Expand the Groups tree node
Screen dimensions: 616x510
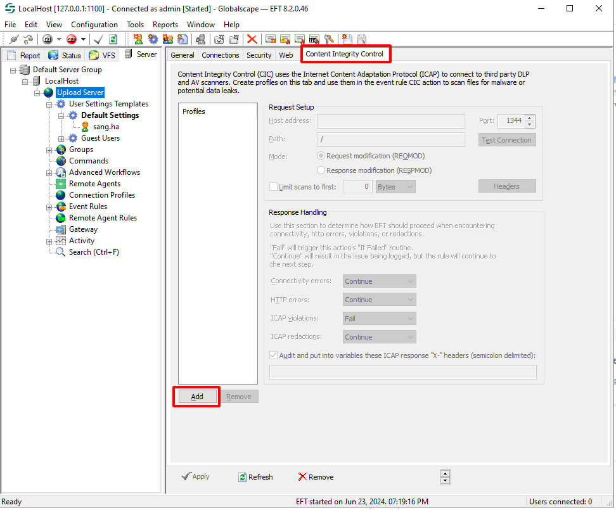[x=49, y=150]
